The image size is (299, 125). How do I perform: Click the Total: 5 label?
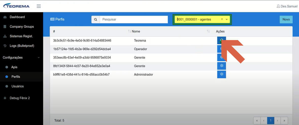coord(59,120)
